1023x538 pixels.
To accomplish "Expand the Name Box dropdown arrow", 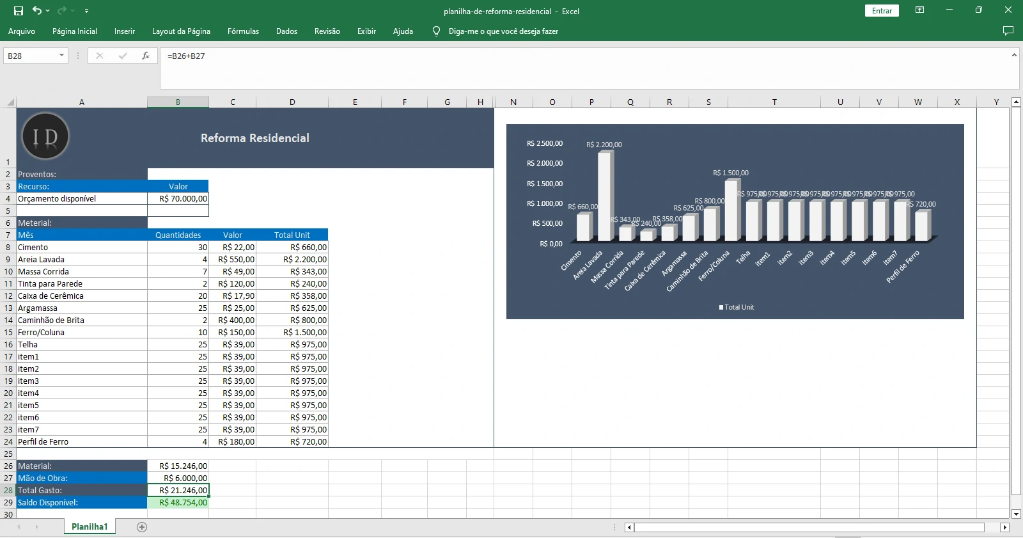I will 61,56.
